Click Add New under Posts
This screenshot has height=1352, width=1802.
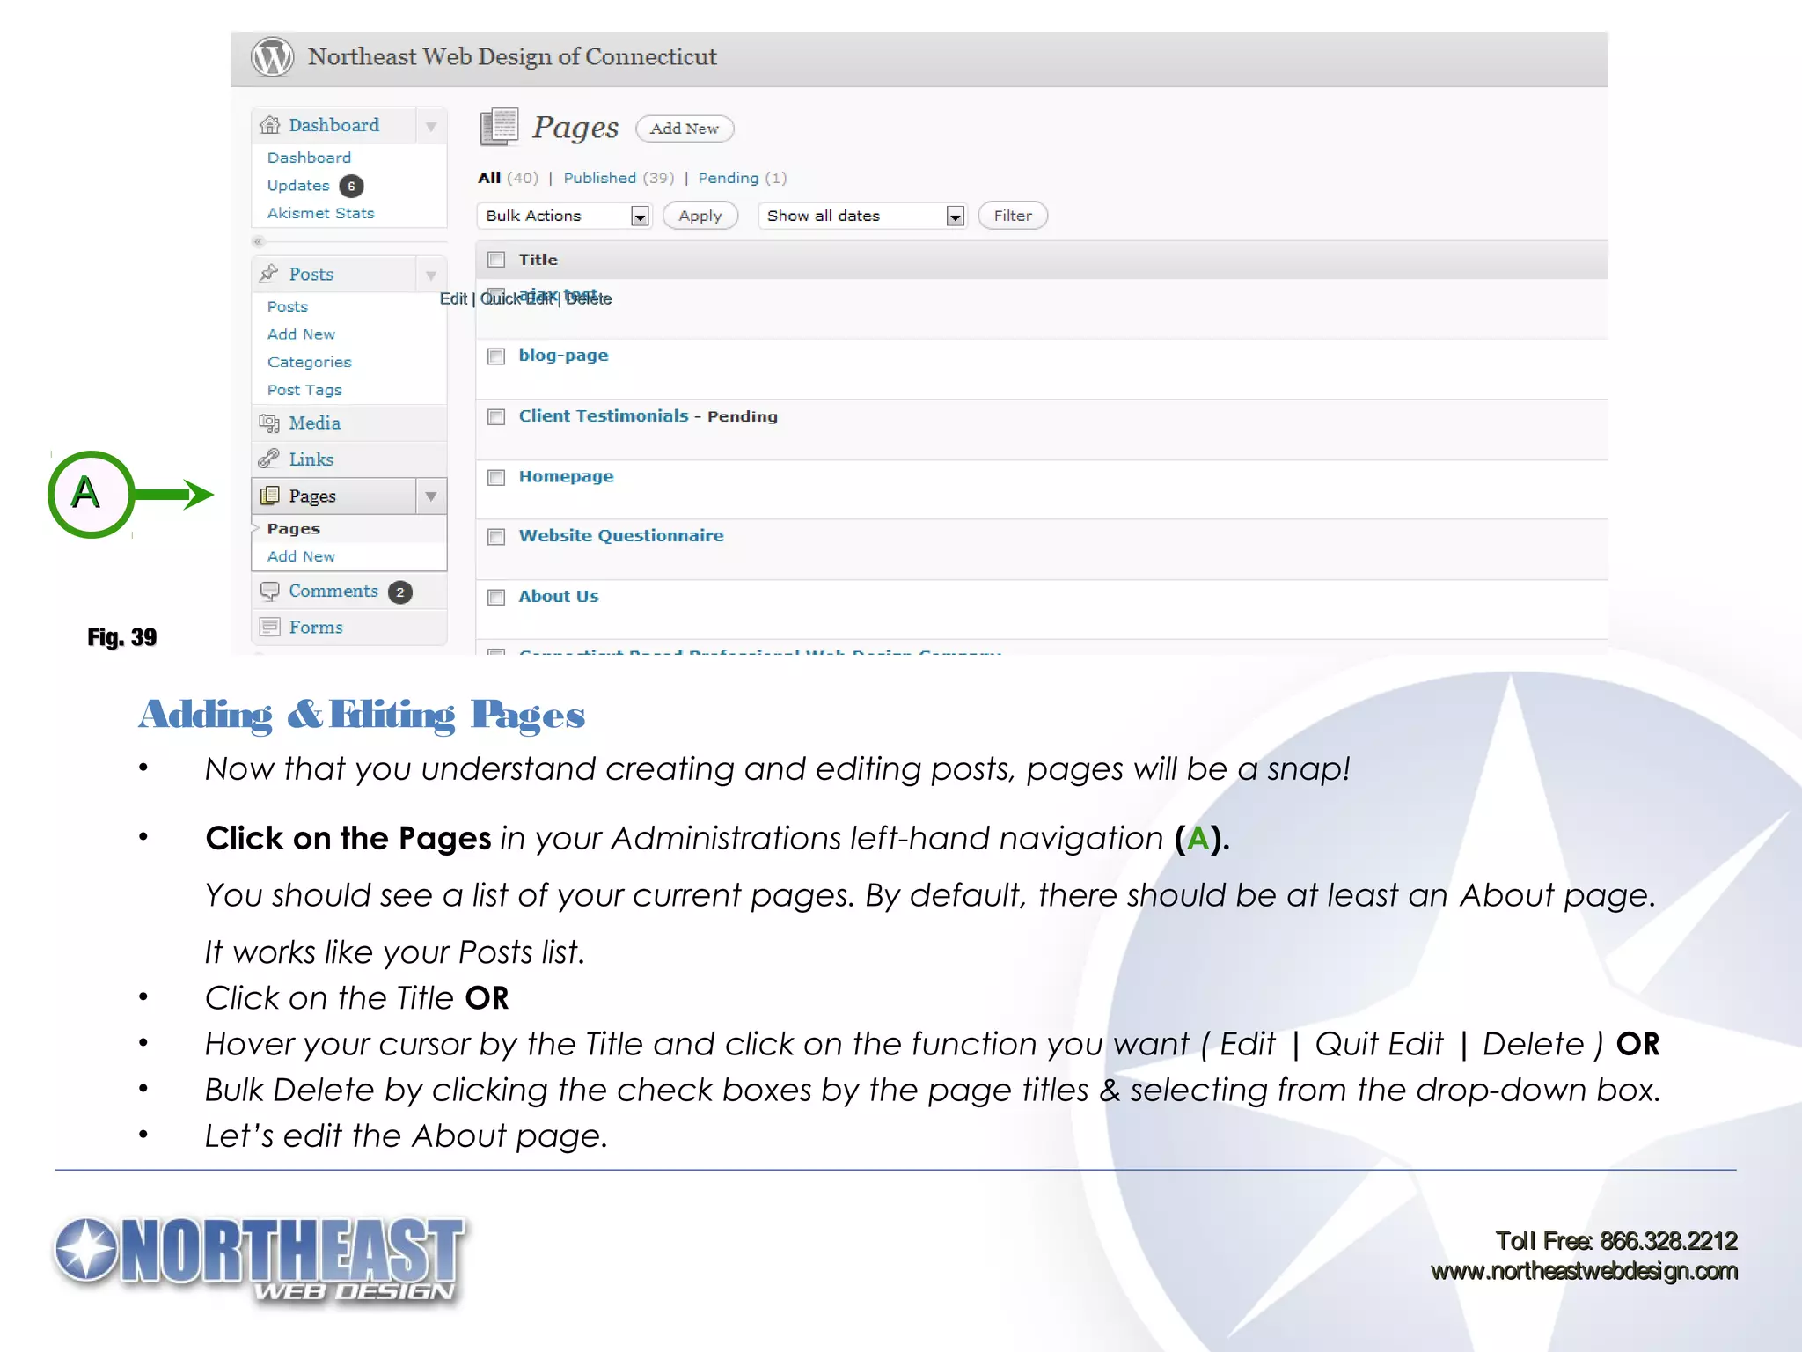point(301,334)
